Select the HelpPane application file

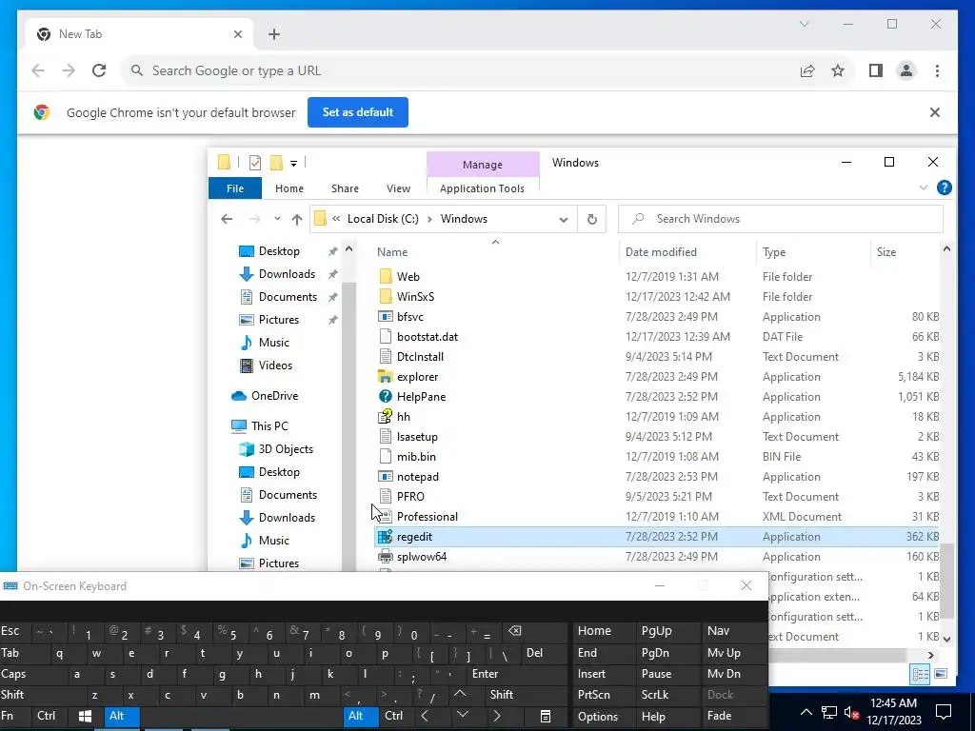pyautogui.click(x=421, y=397)
